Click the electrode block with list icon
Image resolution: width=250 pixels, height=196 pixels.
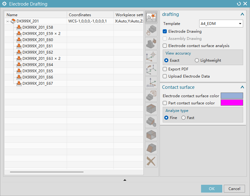(151, 96)
